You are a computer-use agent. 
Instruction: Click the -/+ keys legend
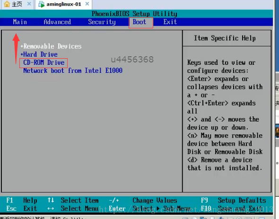click(114, 201)
